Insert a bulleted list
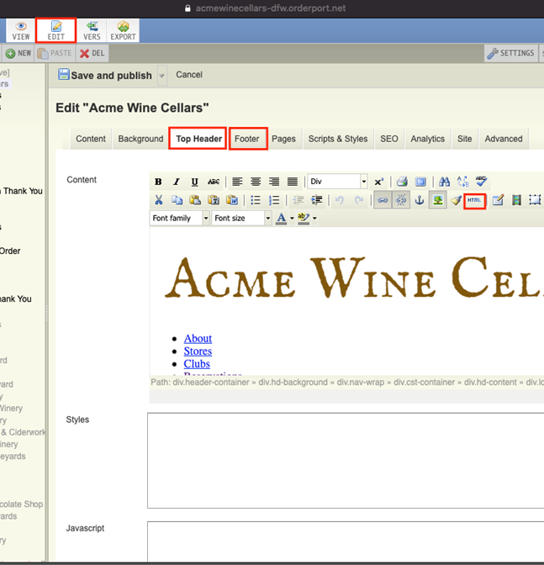The width and height of the screenshot is (544, 565). click(256, 200)
